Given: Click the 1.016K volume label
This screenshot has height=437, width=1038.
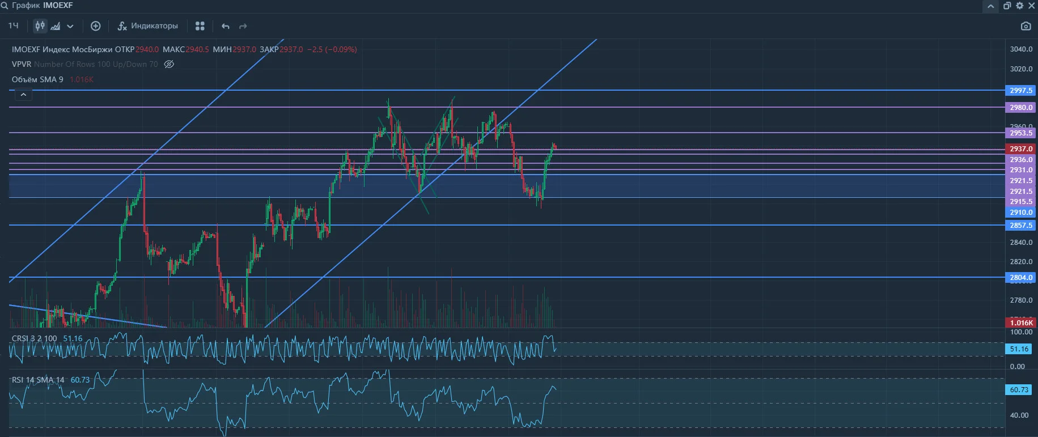Looking at the screenshot, I should tap(1021, 323).
